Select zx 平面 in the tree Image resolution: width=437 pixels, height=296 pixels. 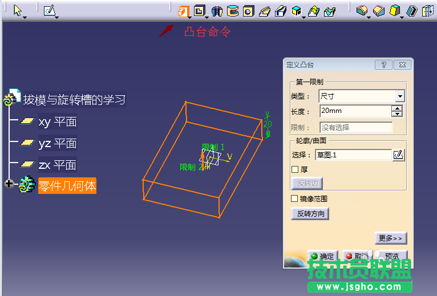57,165
